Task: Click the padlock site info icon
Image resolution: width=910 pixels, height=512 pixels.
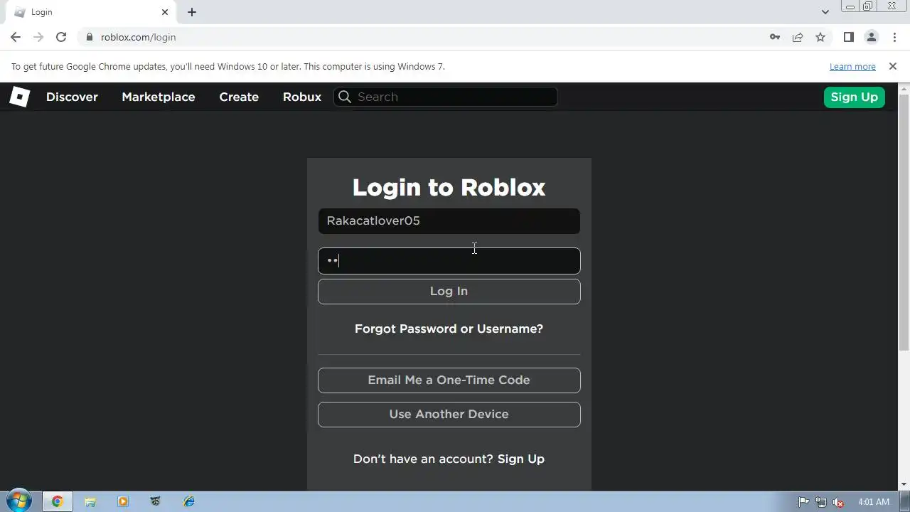Action: (89, 37)
